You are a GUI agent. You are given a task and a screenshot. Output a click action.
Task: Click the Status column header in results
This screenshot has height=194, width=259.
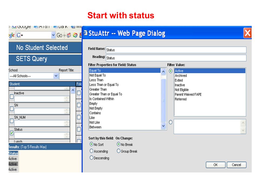[x=13, y=153]
